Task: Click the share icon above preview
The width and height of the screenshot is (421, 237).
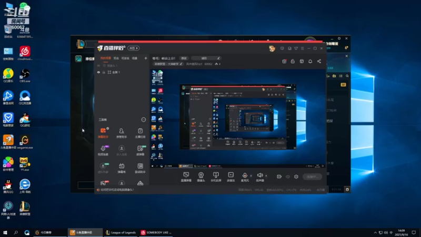Action: coord(319,61)
